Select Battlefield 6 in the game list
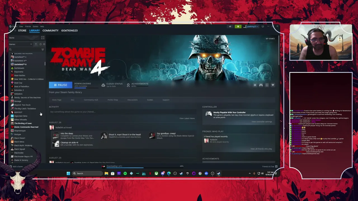The height and width of the screenshot is (201, 358). point(20,64)
